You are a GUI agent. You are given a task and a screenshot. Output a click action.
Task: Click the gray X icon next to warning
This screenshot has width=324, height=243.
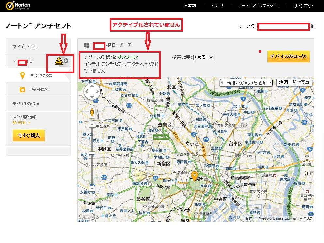pos(66,61)
